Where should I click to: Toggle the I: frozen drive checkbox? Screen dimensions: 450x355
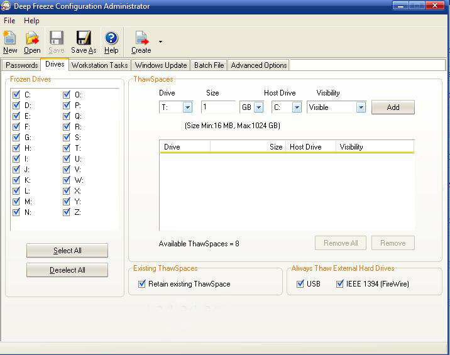[x=16, y=159]
